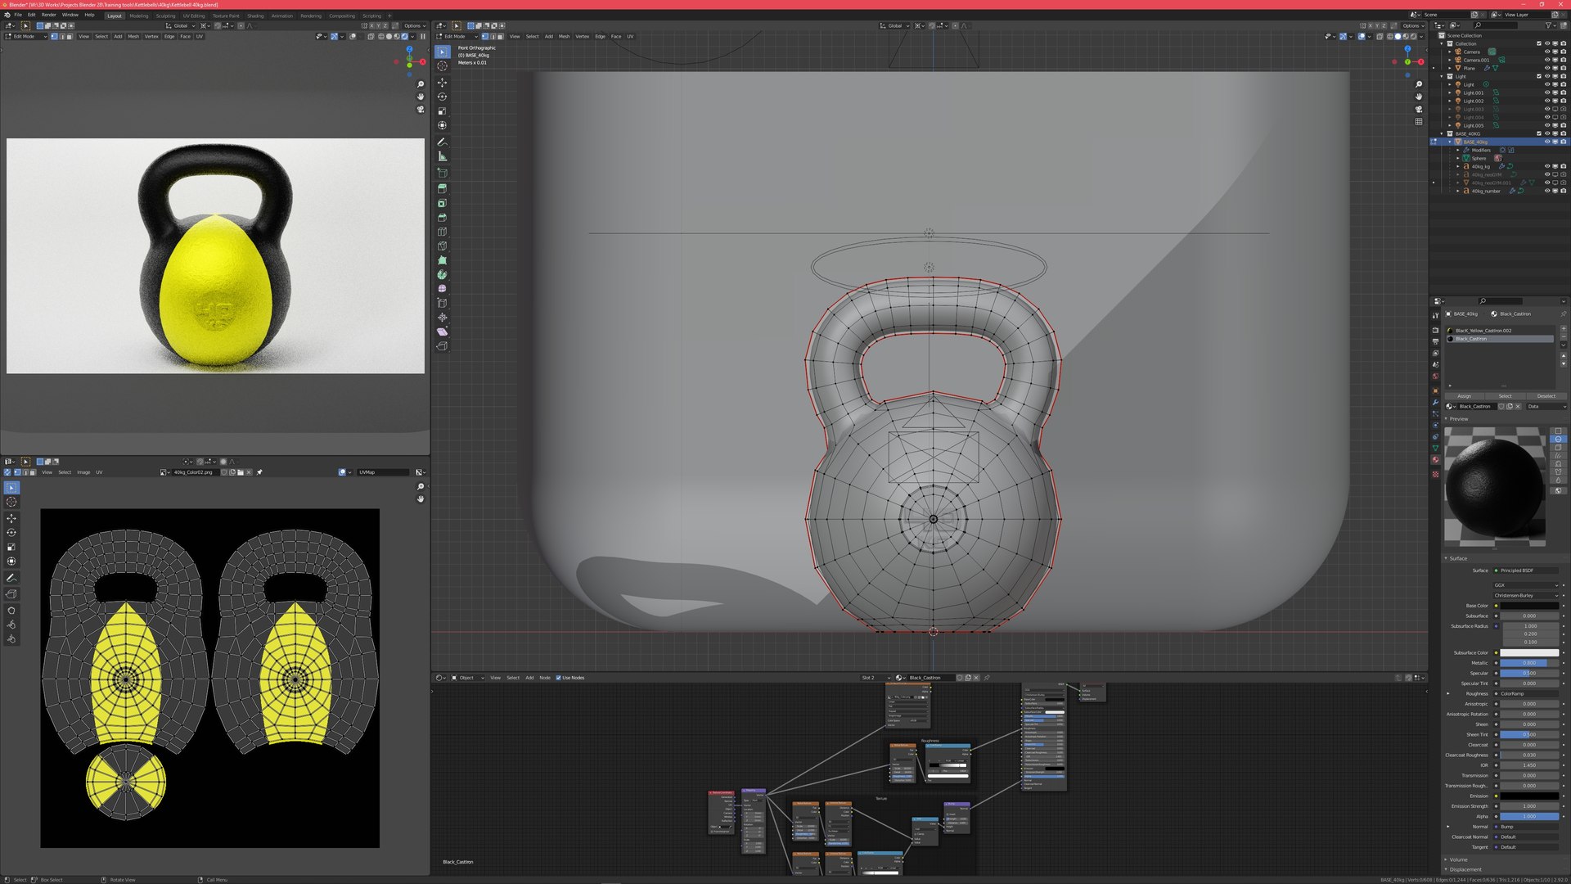Select the Scale tool in main viewport toolbar
Screen dimensions: 1571x884
click(442, 111)
